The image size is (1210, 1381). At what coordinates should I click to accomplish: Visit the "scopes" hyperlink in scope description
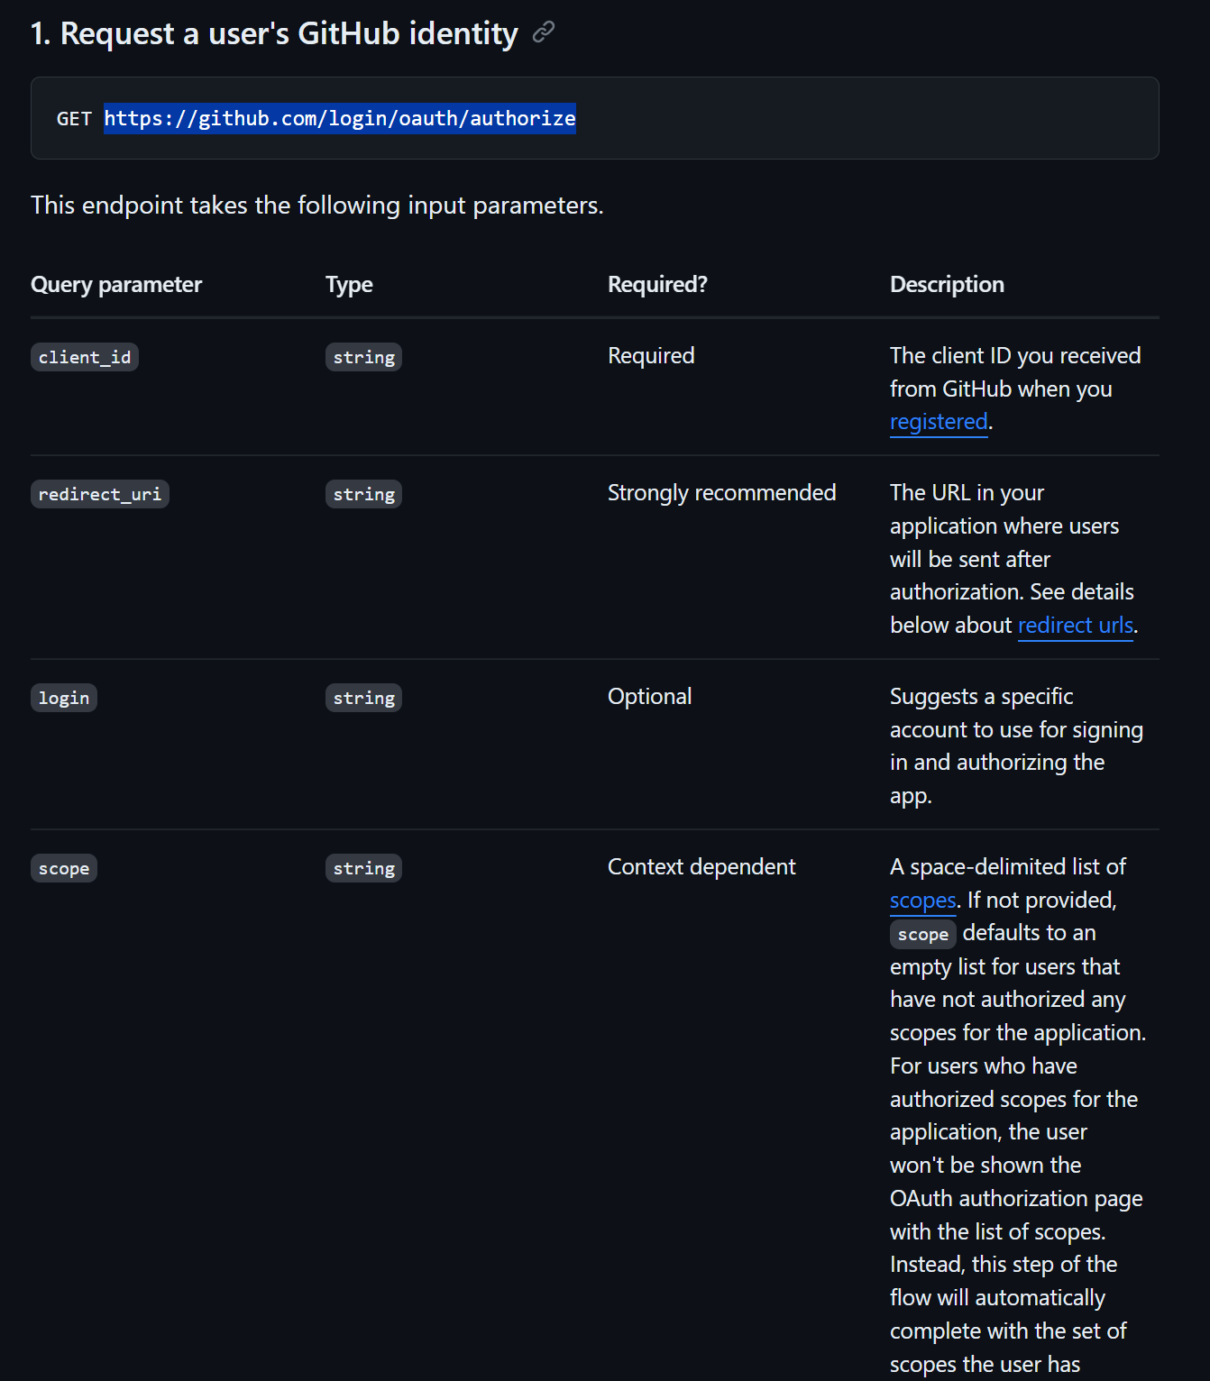(x=921, y=901)
